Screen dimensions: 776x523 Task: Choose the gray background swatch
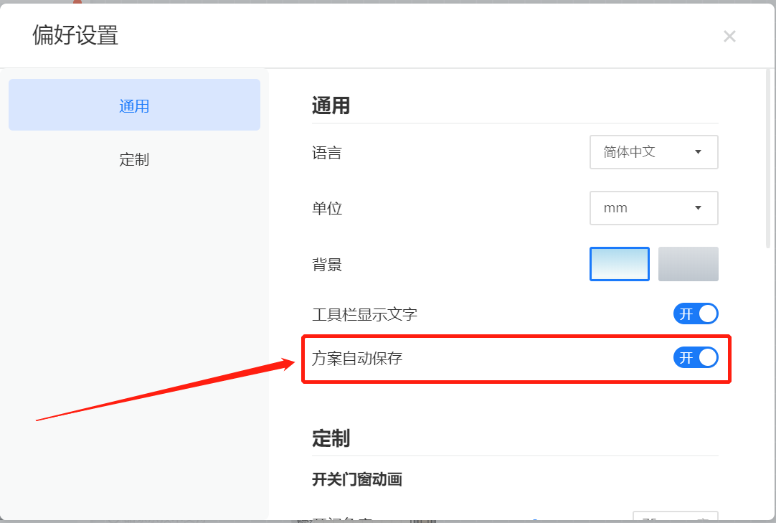(x=688, y=264)
